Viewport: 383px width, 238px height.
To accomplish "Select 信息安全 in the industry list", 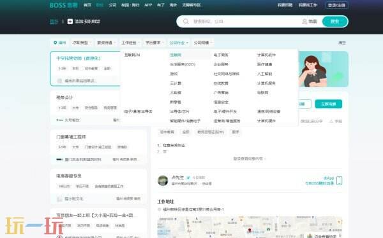I will click(x=221, y=102).
